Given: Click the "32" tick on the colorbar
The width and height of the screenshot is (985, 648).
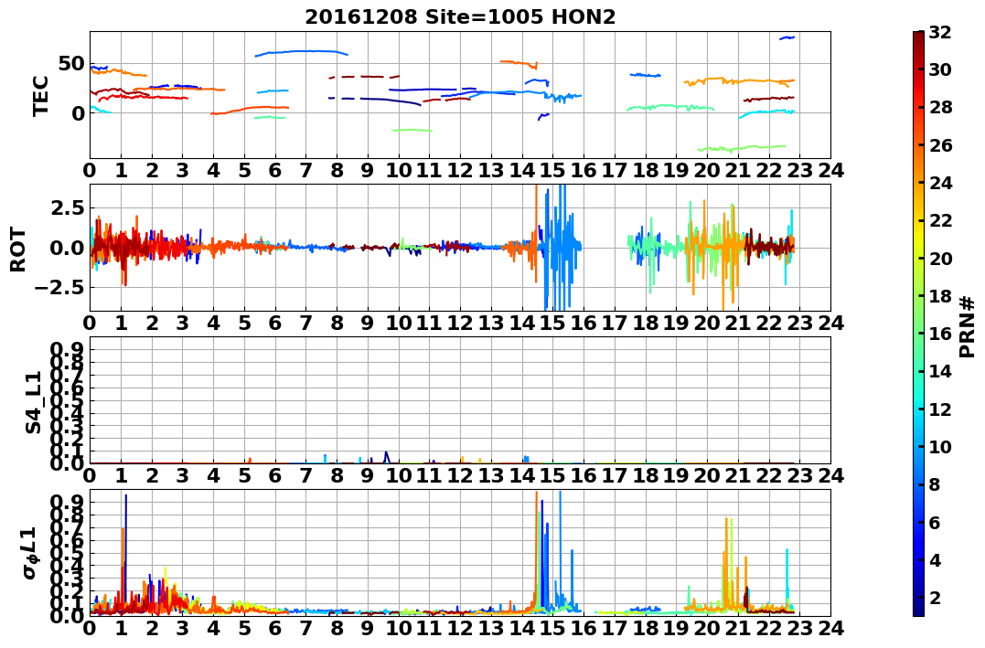Looking at the screenshot, I should pos(940,32).
